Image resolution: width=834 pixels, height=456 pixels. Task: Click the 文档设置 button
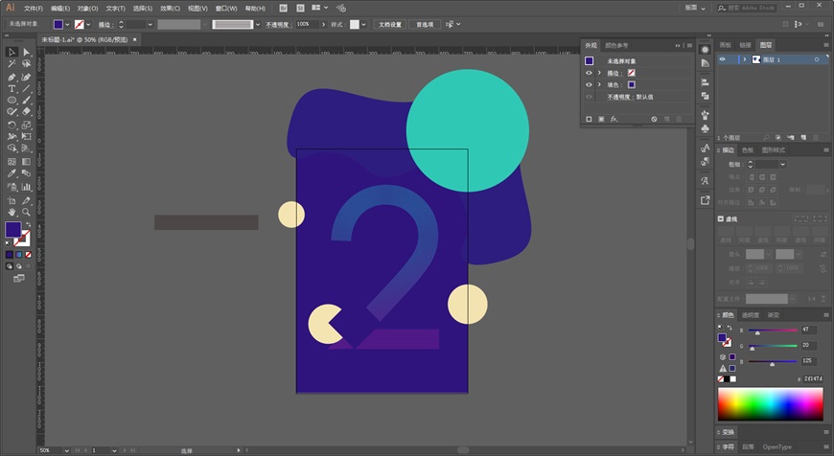[x=389, y=24]
